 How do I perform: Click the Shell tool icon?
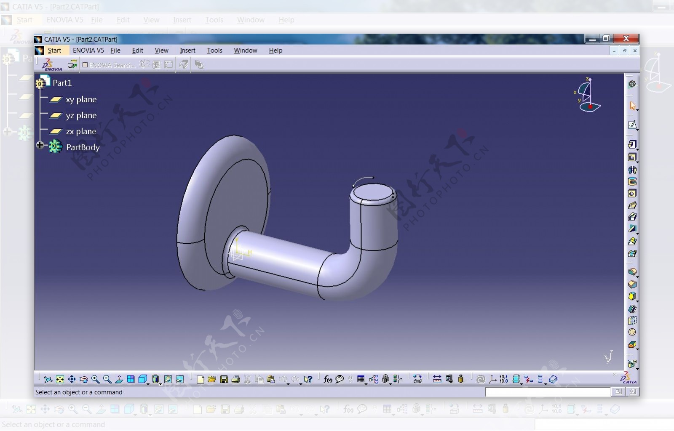[632, 309]
